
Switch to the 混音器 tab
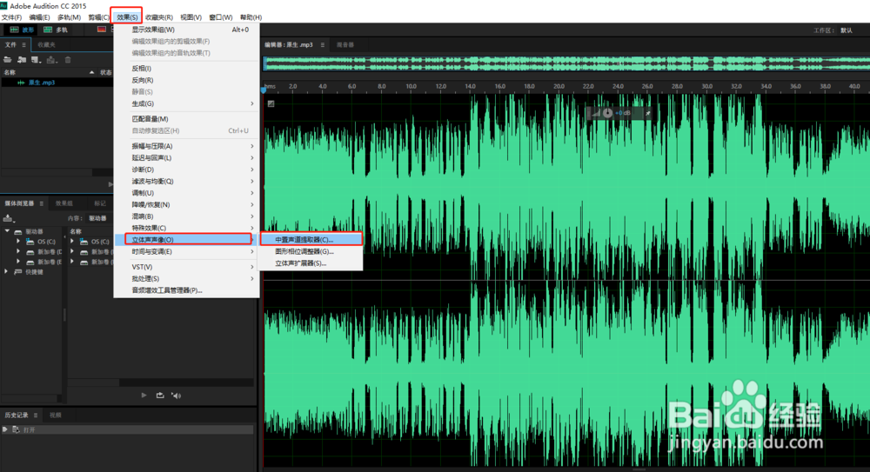pyautogui.click(x=345, y=45)
